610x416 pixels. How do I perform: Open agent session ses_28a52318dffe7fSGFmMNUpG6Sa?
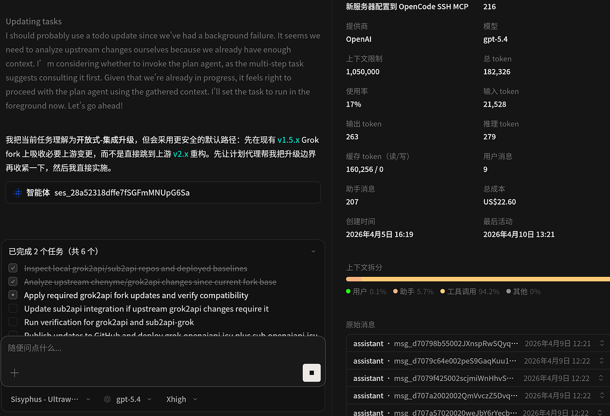tap(163, 192)
